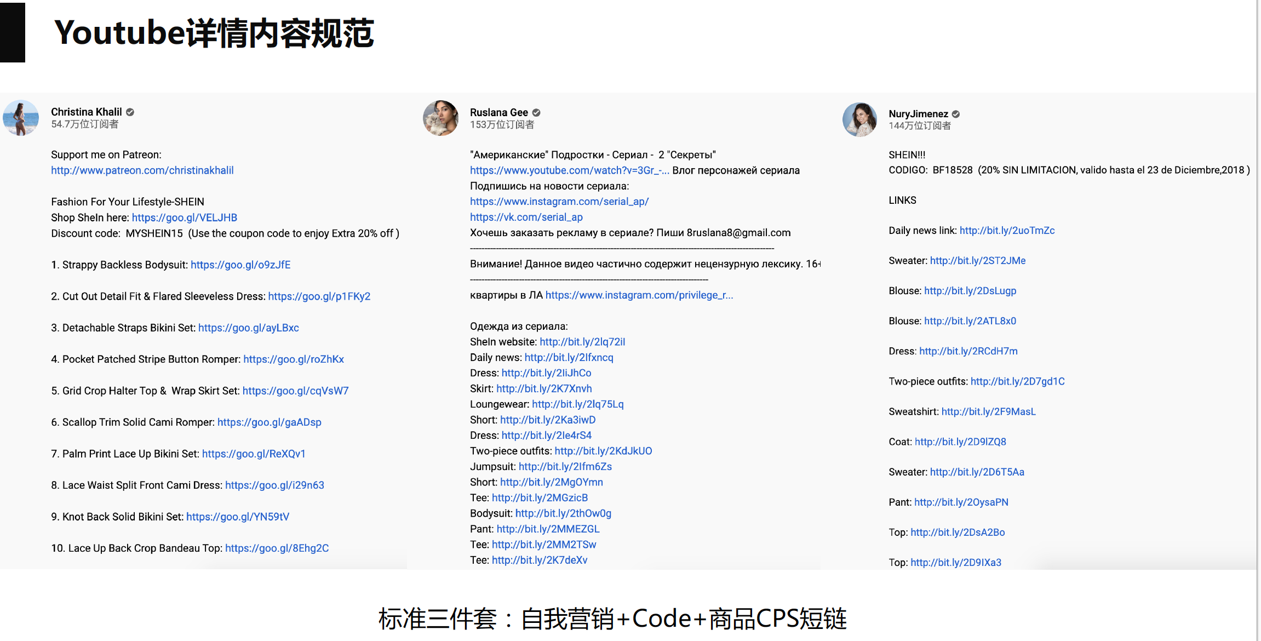Open Loungewear link bit.ly/2Iq75Lq
1261x641 pixels.
(578, 404)
